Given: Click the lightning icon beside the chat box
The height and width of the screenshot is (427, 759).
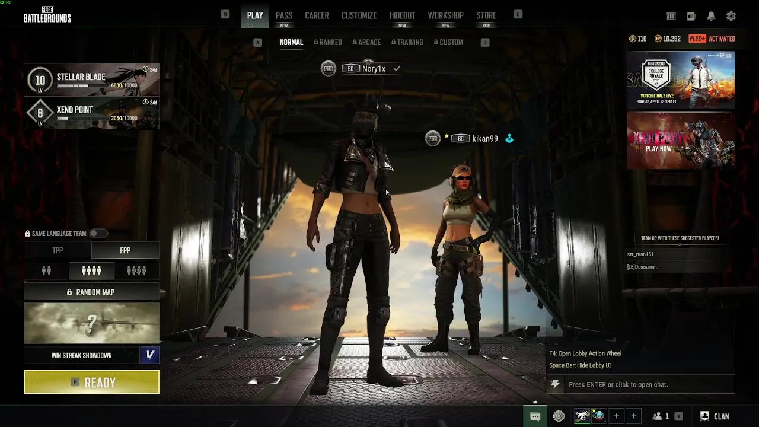Looking at the screenshot, I should pyautogui.click(x=555, y=384).
